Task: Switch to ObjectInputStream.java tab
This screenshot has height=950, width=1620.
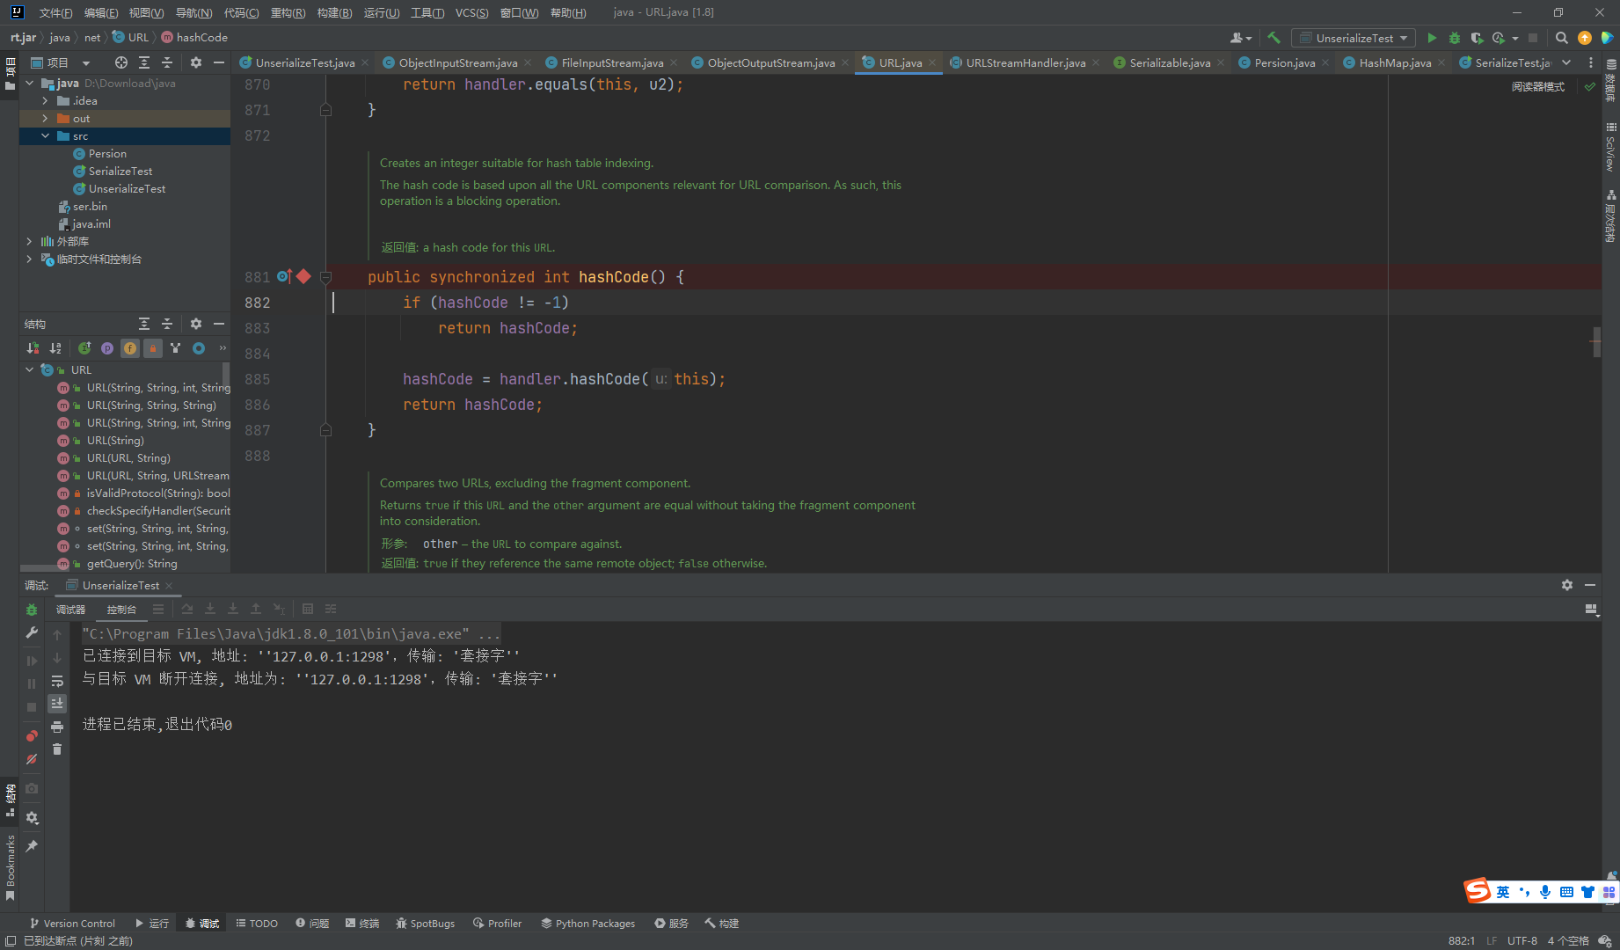Action: click(457, 62)
